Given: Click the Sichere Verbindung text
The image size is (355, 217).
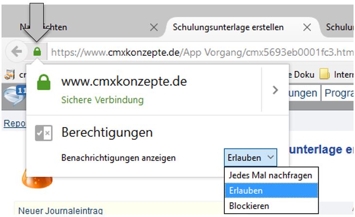Looking at the screenshot, I should [x=102, y=100].
